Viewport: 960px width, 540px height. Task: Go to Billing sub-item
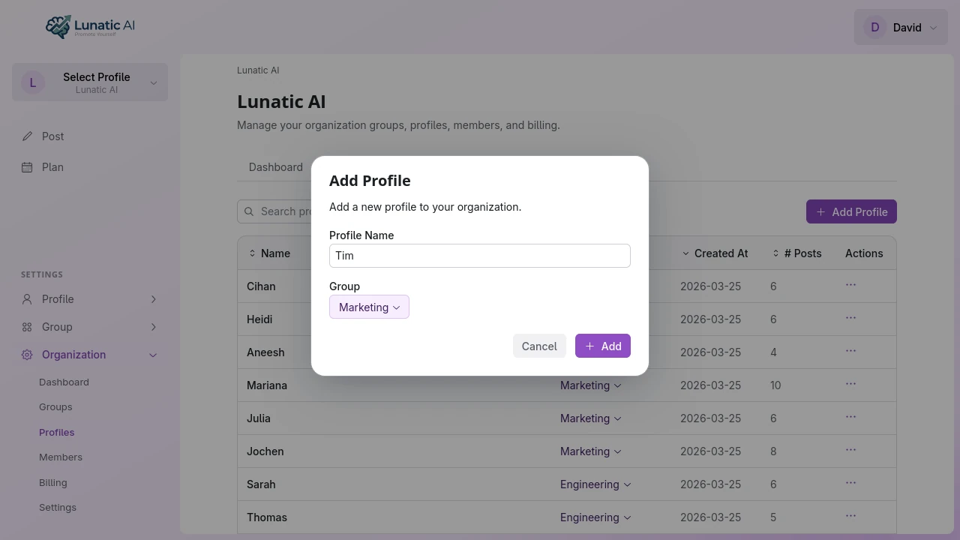click(x=52, y=482)
